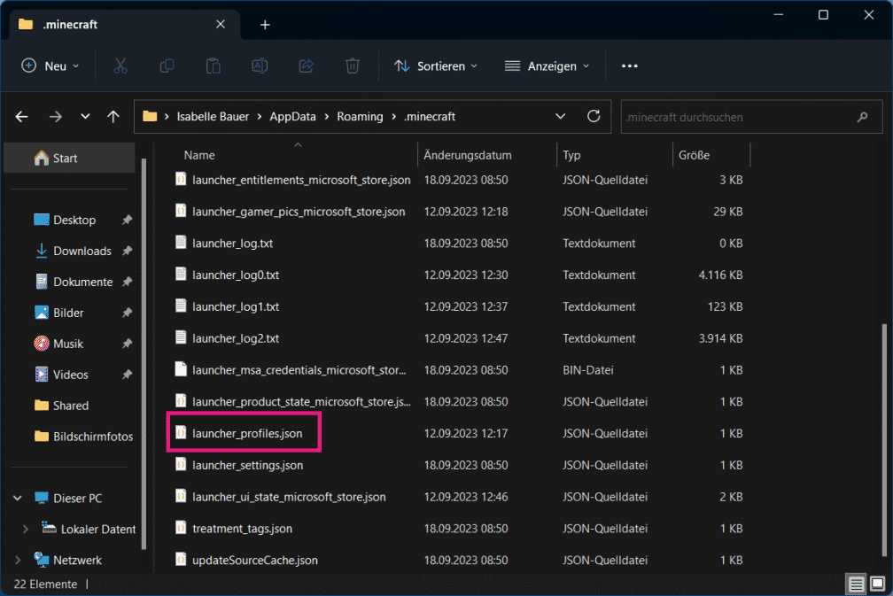Select launcher_ui_state_microsoft_store.json file
This screenshot has height=596, width=893.
point(289,497)
